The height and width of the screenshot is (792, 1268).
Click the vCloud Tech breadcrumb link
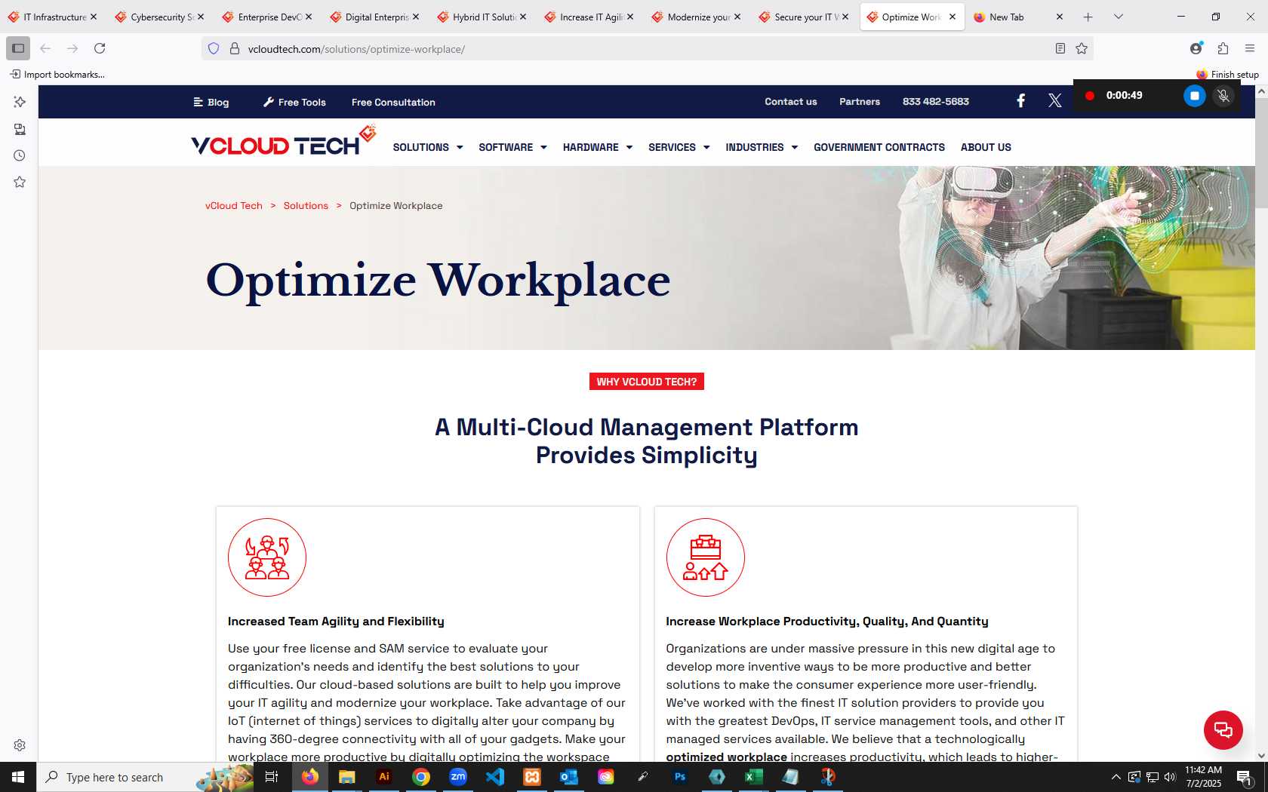pos(234,205)
